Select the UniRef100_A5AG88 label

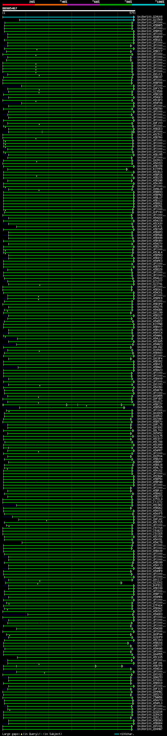[150, 629]
